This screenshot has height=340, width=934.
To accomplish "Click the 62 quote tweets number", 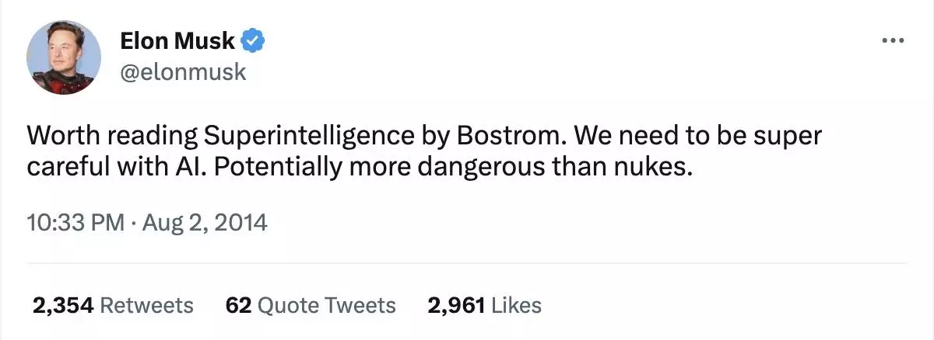I will [x=237, y=305].
